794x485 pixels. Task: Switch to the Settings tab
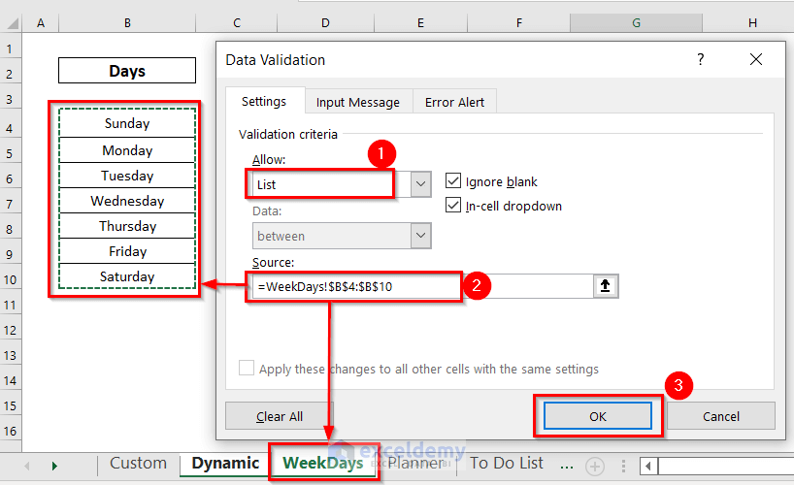click(x=264, y=102)
